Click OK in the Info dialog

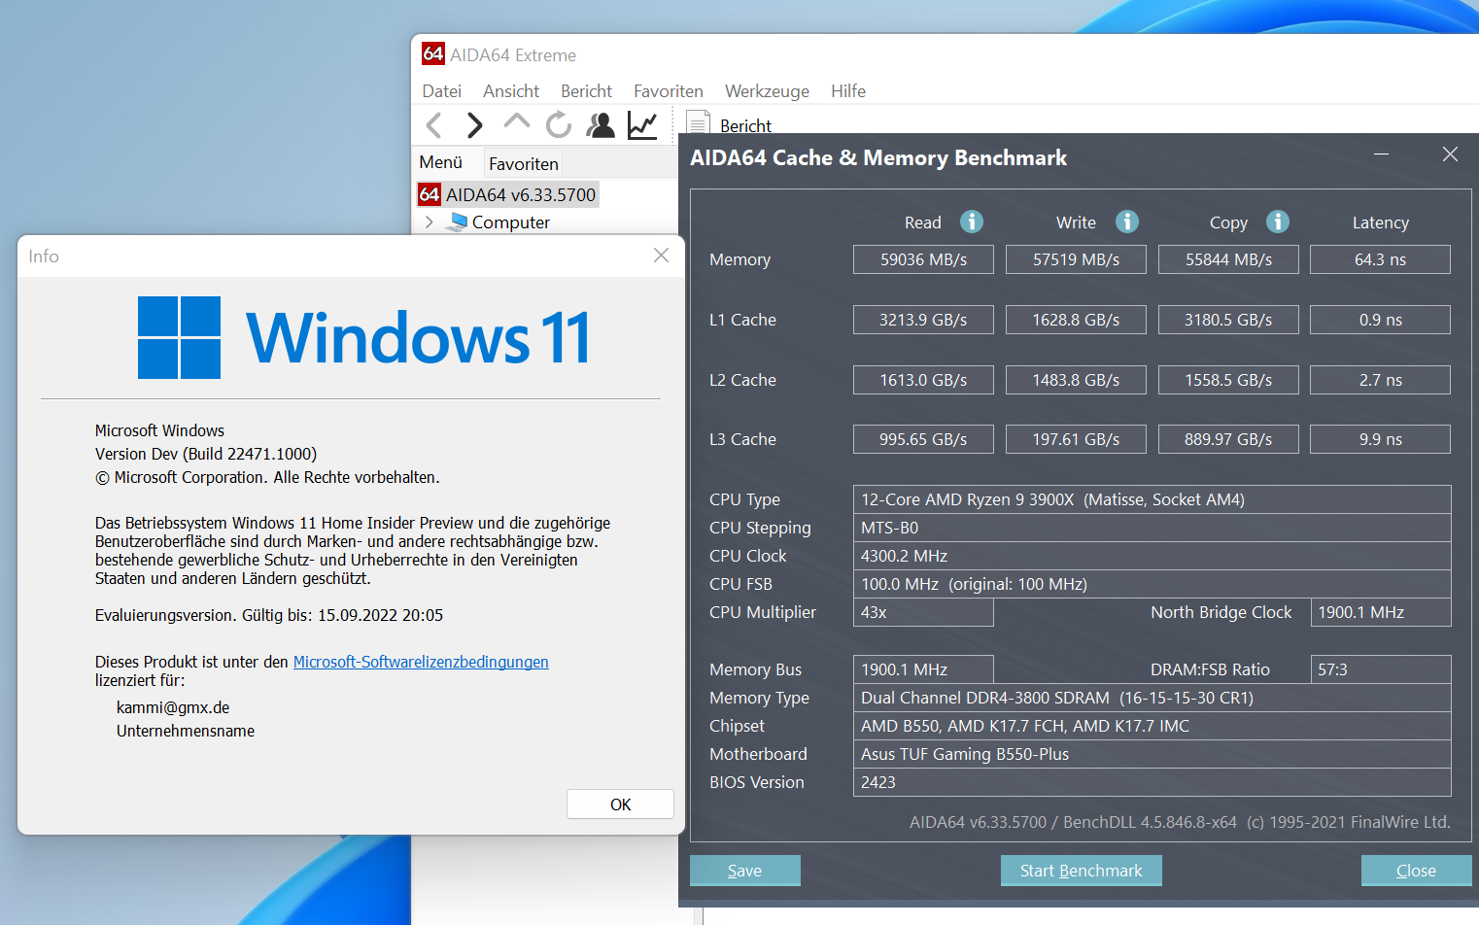click(620, 805)
